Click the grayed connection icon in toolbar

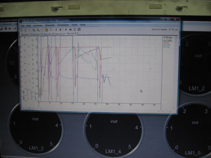(51, 30)
